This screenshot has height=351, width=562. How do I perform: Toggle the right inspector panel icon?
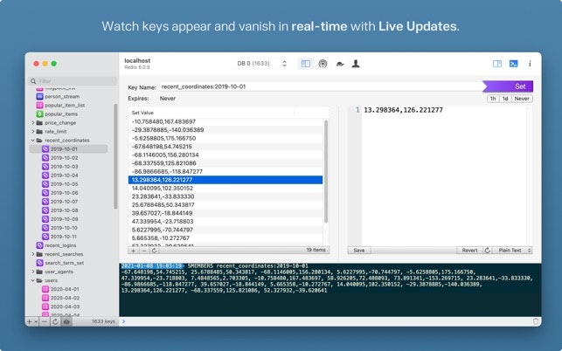(x=497, y=64)
